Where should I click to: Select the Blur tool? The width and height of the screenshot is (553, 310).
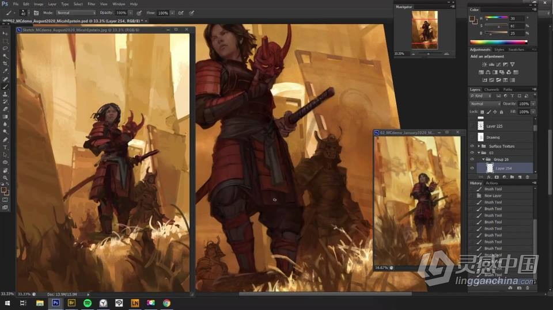tap(5, 124)
